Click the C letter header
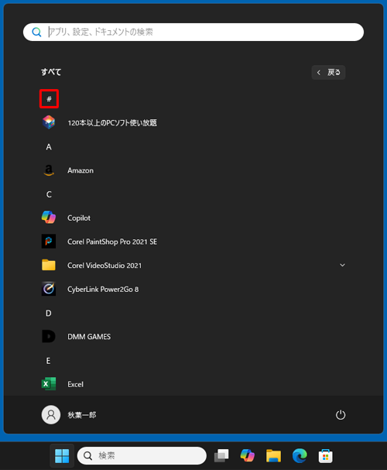 (49, 194)
